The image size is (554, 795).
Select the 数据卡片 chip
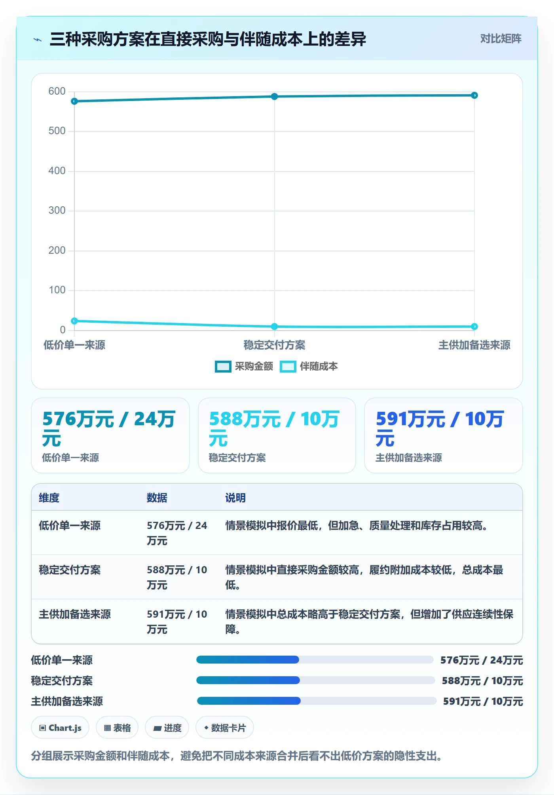click(x=225, y=728)
